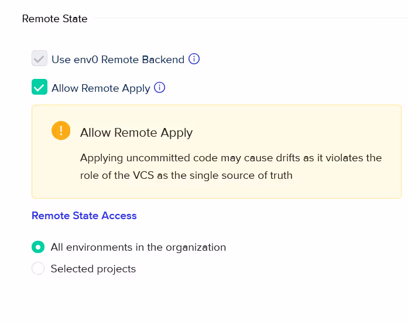Click the grey checkmark in disabled checkbox

(39, 59)
